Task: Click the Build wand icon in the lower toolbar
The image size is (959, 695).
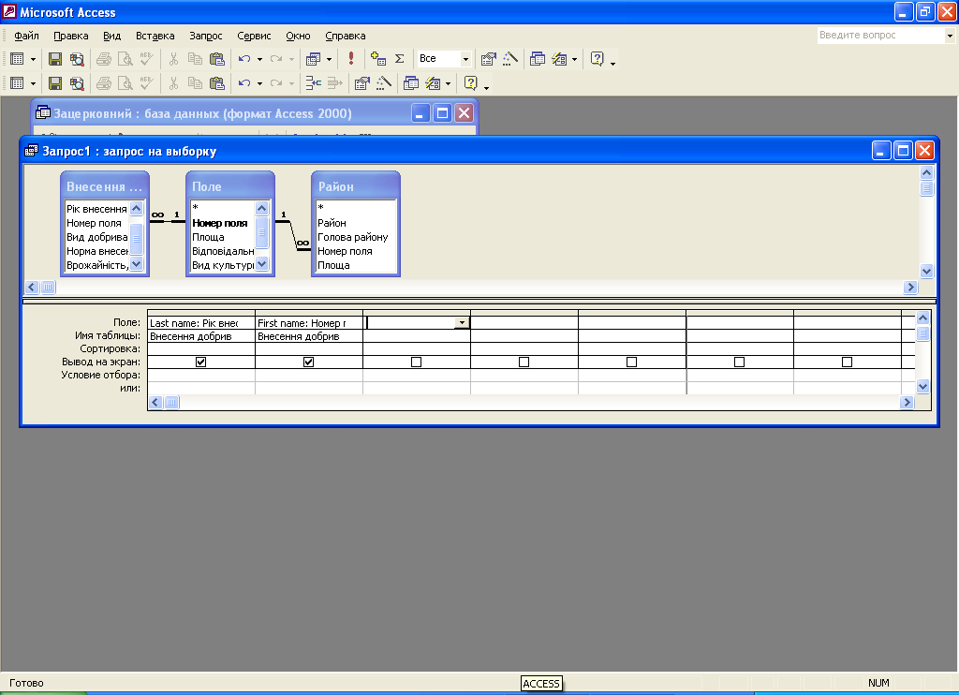Action: pos(384,83)
